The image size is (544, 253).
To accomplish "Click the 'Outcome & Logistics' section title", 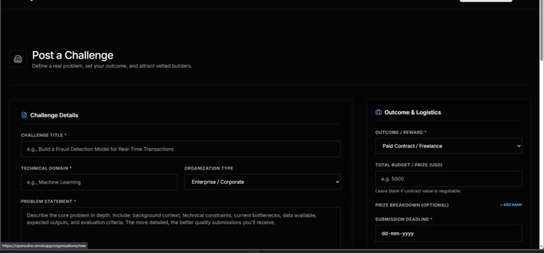I will [x=413, y=112].
